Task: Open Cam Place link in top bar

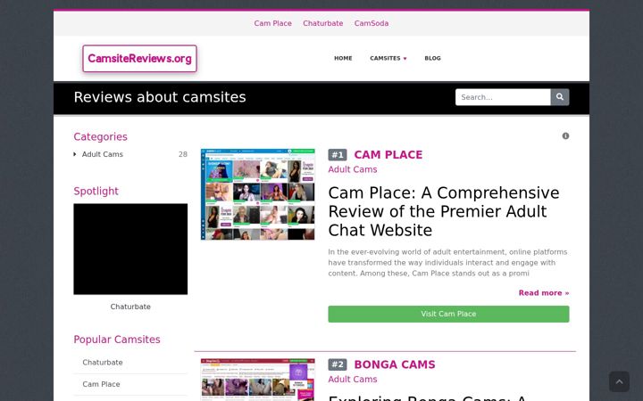Action: pyautogui.click(x=272, y=23)
